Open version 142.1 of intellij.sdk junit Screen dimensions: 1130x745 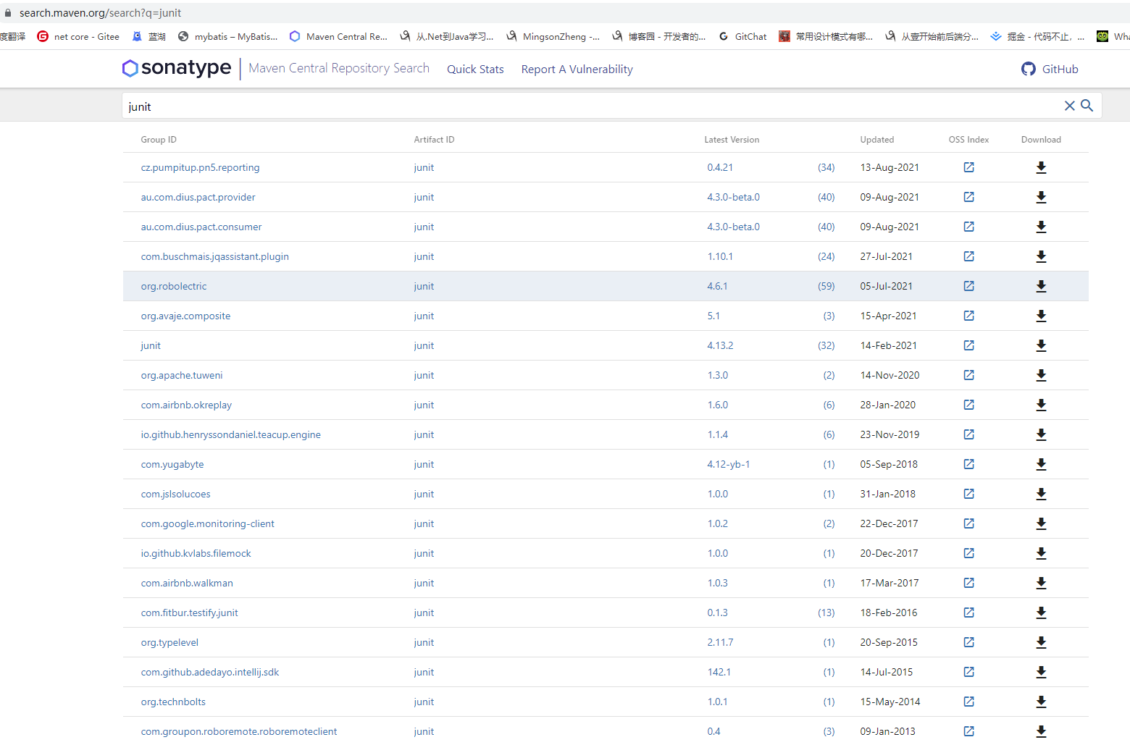[x=719, y=672]
